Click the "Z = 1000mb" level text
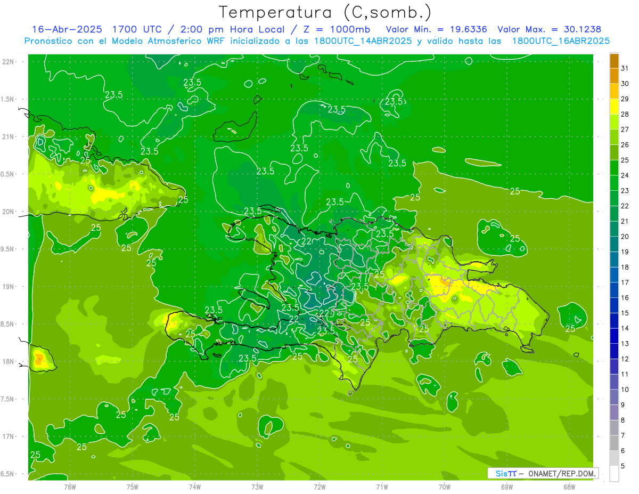The image size is (639, 494). coord(336,30)
